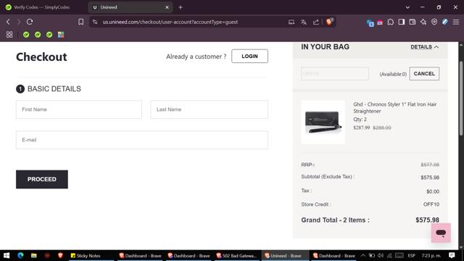Click the PROCEED button
Viewport: 464px width, 261px height.
point(42,179)
